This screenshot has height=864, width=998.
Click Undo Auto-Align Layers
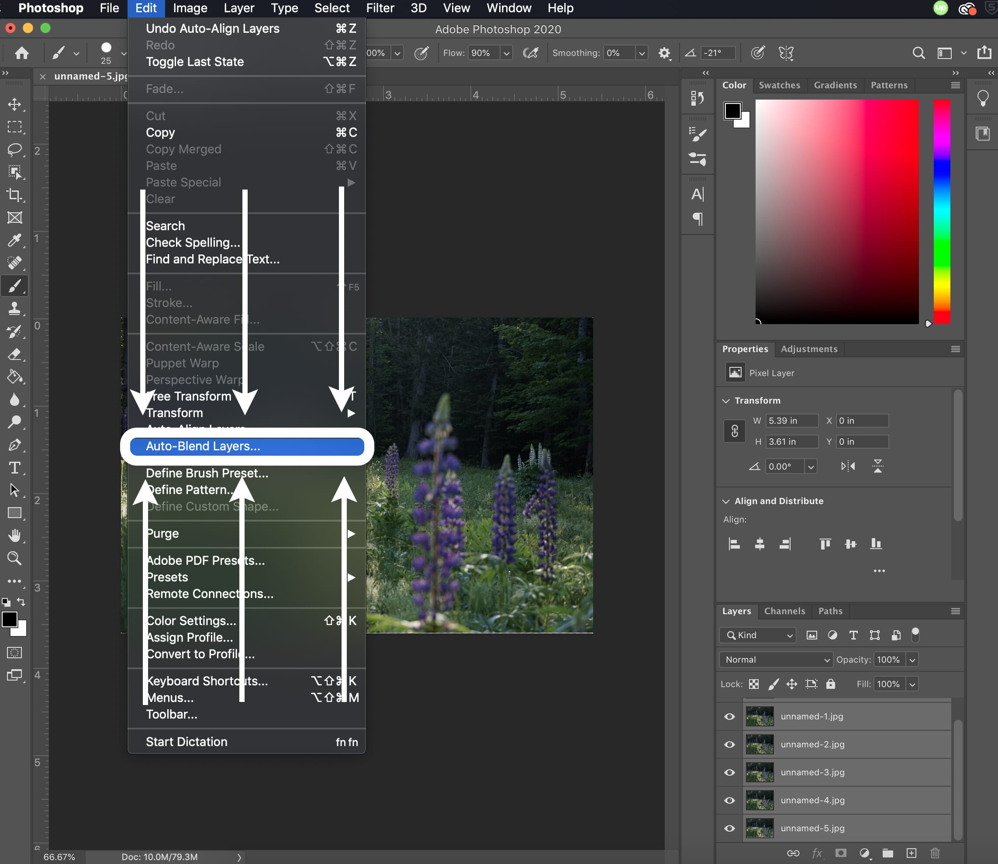coord(246,28)
